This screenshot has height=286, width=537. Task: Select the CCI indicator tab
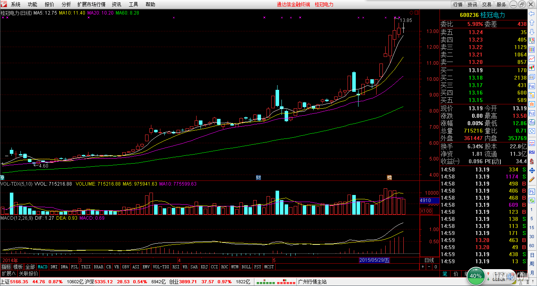pos(214,267)
